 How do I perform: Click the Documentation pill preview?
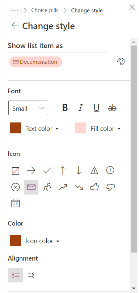tap(35, 62)
